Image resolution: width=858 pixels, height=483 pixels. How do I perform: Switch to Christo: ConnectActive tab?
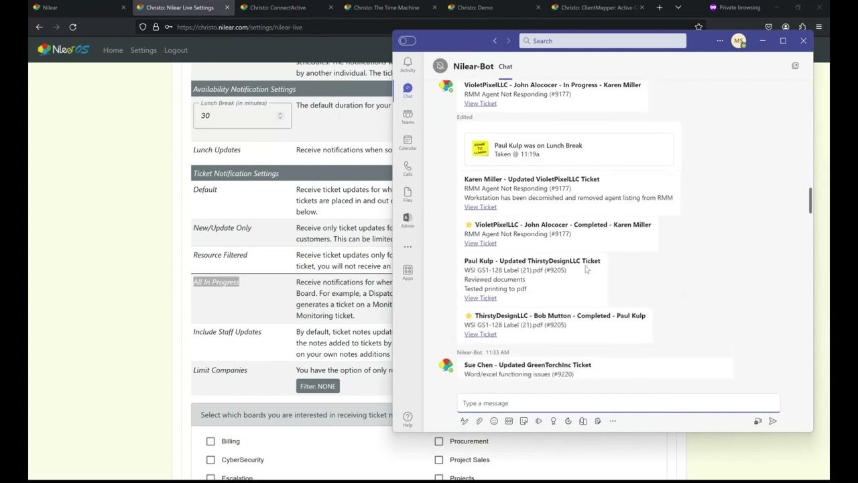286,7
